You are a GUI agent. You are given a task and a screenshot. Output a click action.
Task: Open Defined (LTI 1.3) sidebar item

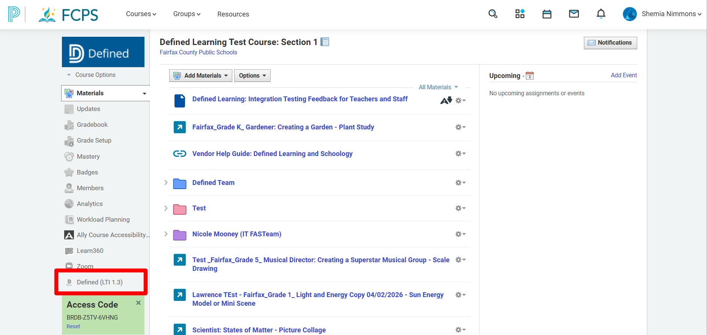tap(99, 282)
